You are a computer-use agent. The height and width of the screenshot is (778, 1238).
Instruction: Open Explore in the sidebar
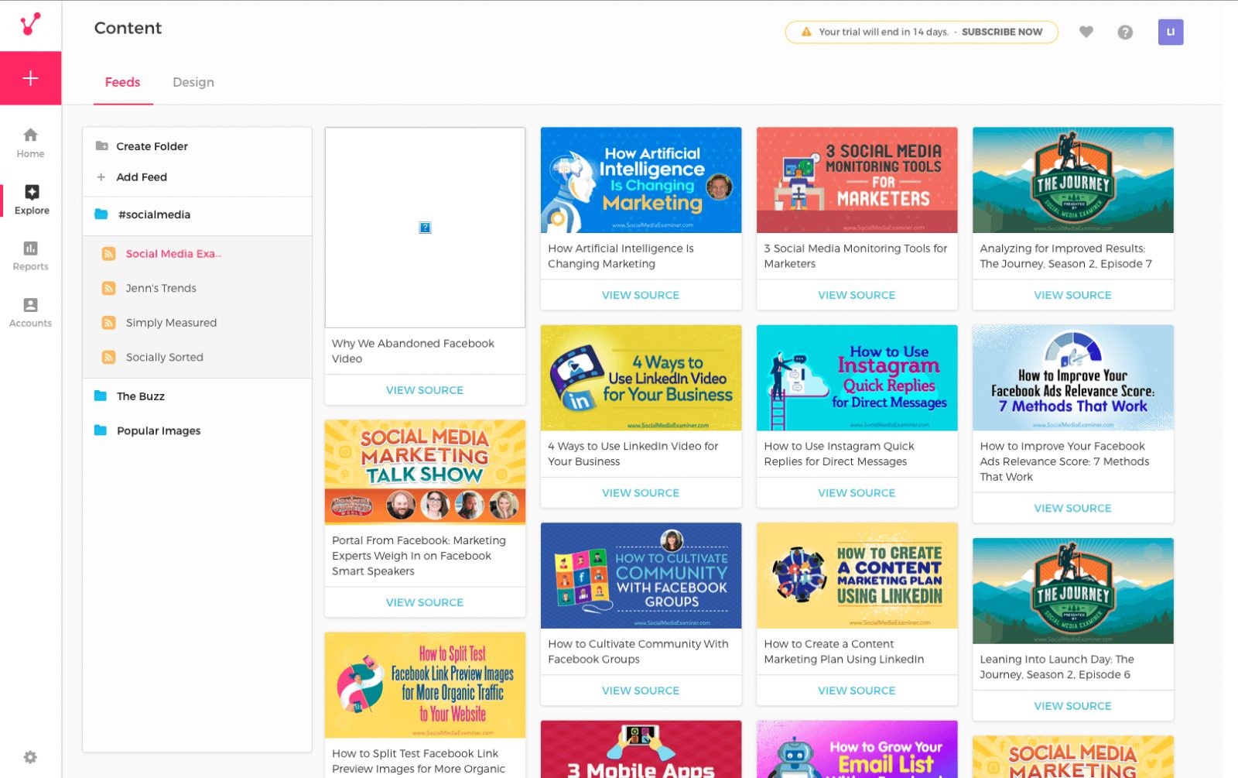point(31,200)
